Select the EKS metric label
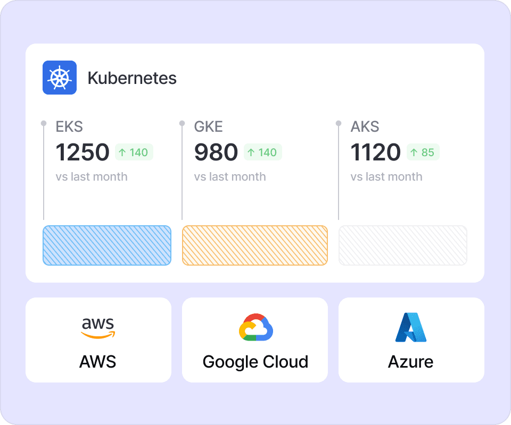511x425 pixels. (x=69, y=127)
